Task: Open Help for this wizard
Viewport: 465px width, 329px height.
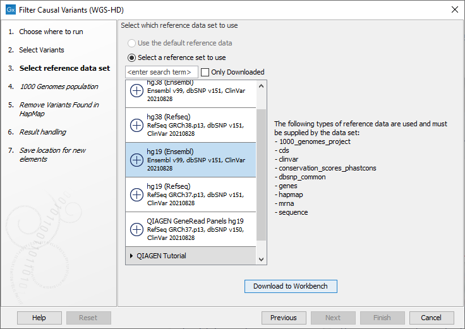Action: [39, 318]
